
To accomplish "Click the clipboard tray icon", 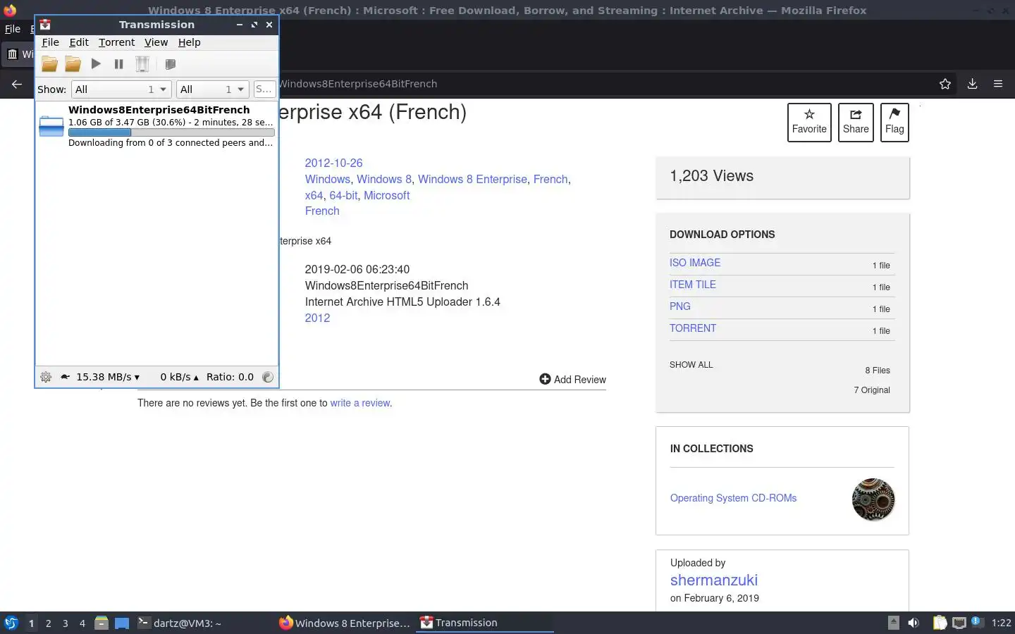I will pyautogui.click(x=940, y=623).
